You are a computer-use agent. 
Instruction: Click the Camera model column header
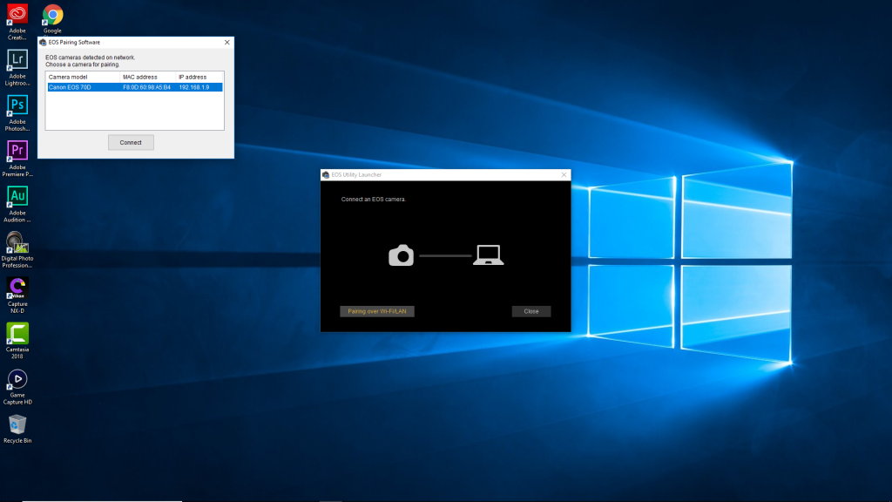coord(83,77)
